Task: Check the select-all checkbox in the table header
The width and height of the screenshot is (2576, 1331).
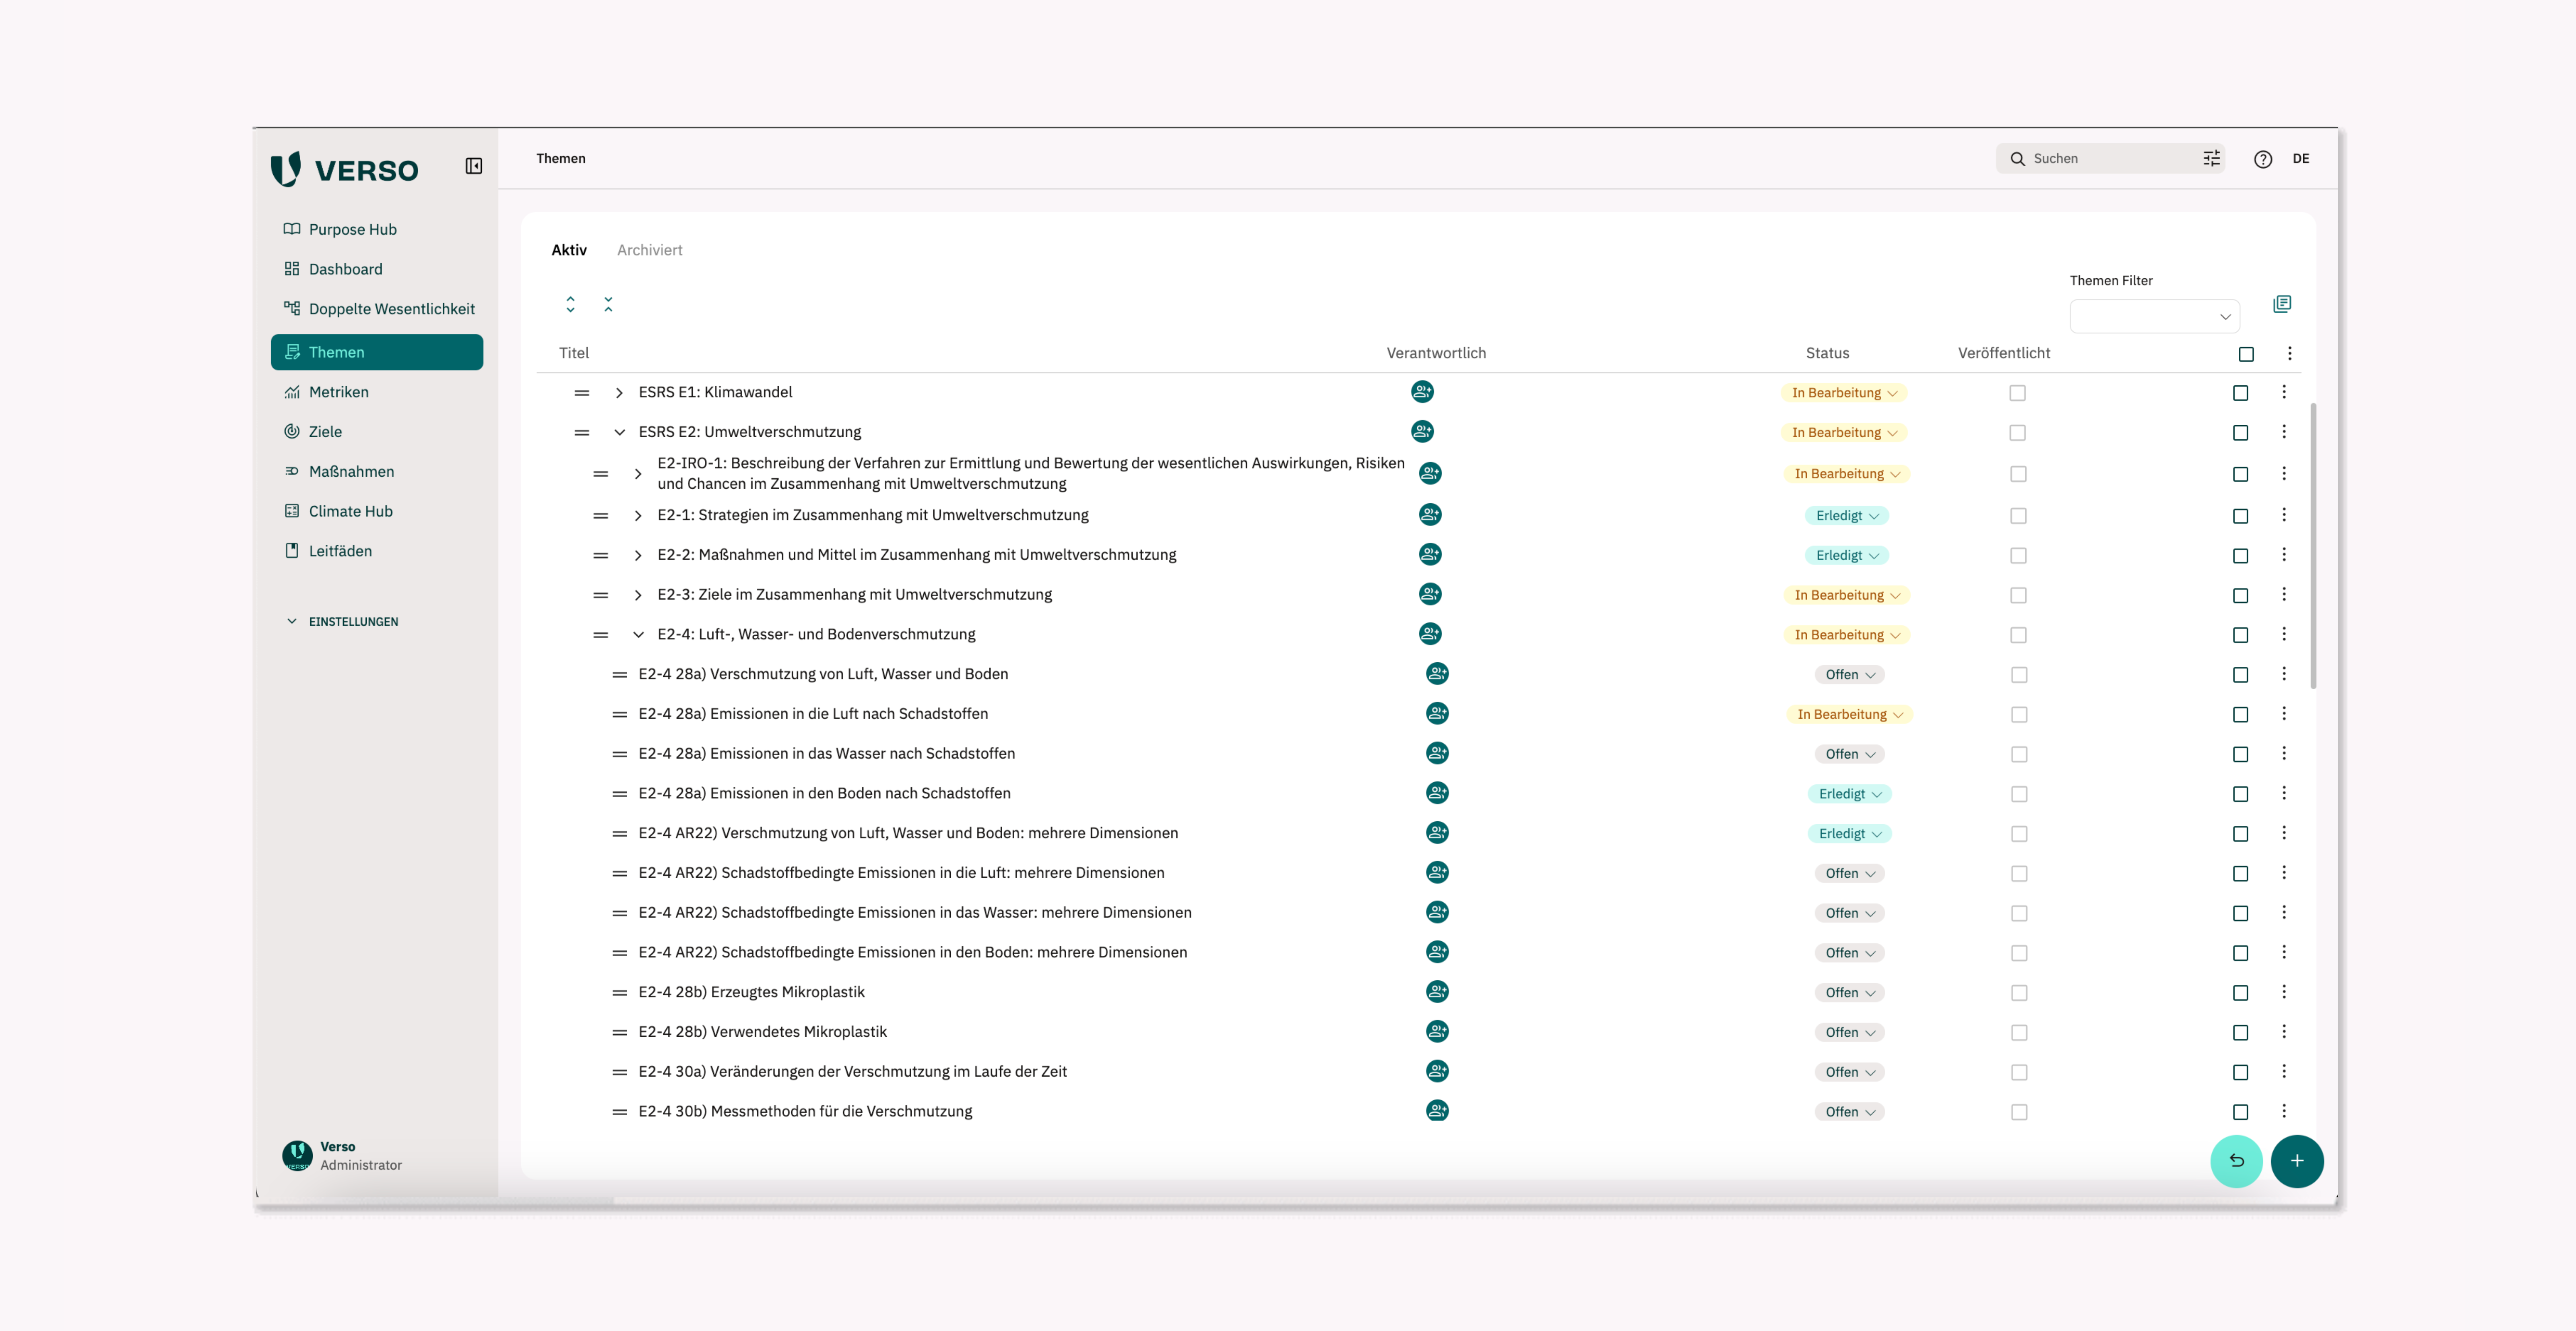Action: tap(2246, 354)
